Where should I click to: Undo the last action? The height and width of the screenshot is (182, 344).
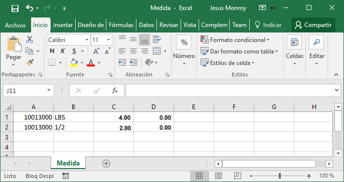click(x=29, y=8)
